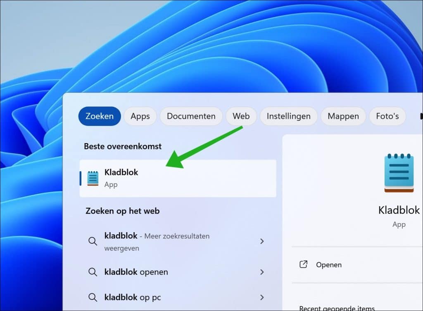Select the 'kladblok openen' web suggestion

pos(178,272)
